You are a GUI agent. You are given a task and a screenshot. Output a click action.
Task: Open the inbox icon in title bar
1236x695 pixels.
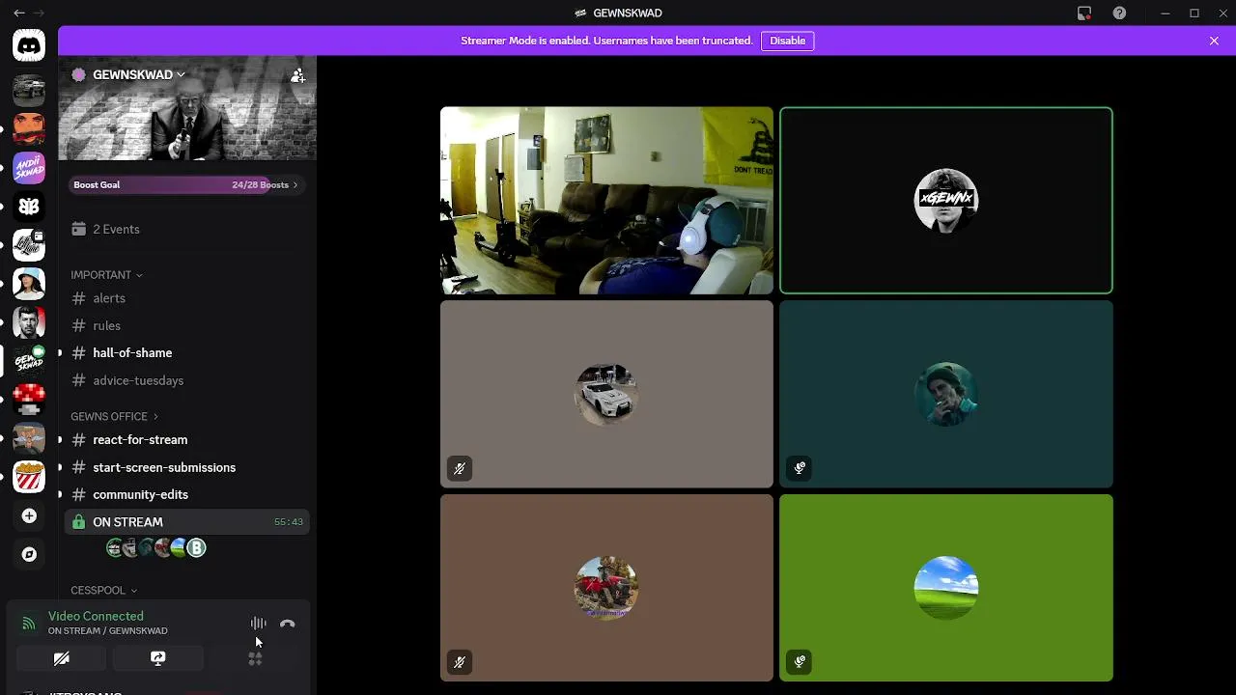(1084, 13)
